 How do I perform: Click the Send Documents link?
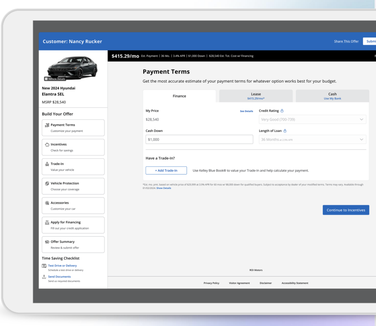pos(59,277)
